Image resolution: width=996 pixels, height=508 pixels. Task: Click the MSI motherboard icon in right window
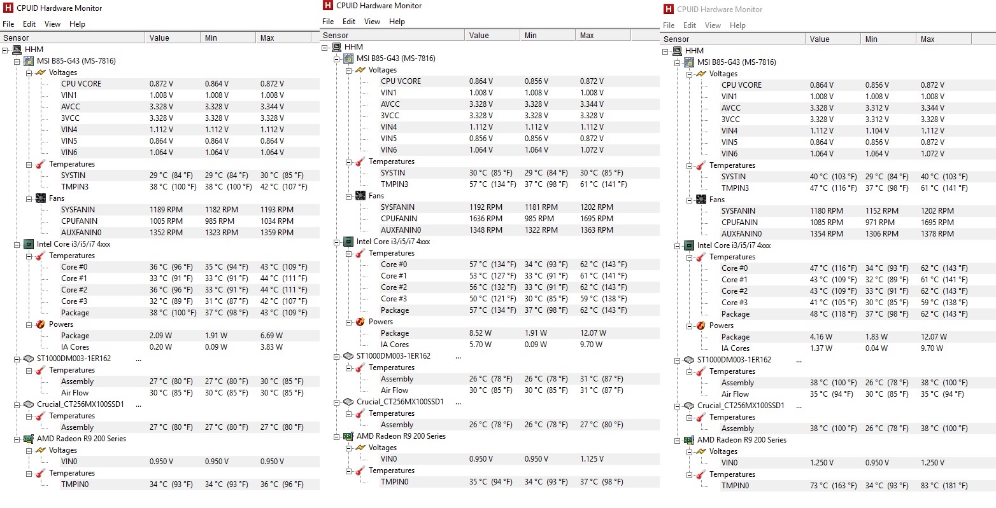[x=689, y=62]
